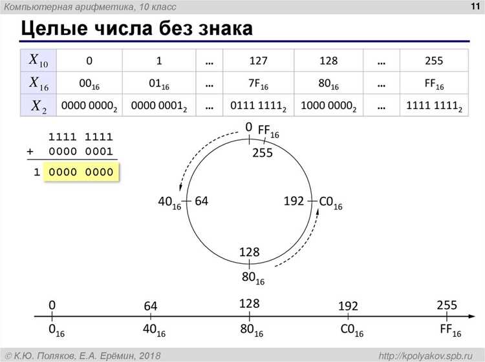The image size is (485, 362).
Task: Click the "FF₁₆" label on the circle
Action: point(268,131)
